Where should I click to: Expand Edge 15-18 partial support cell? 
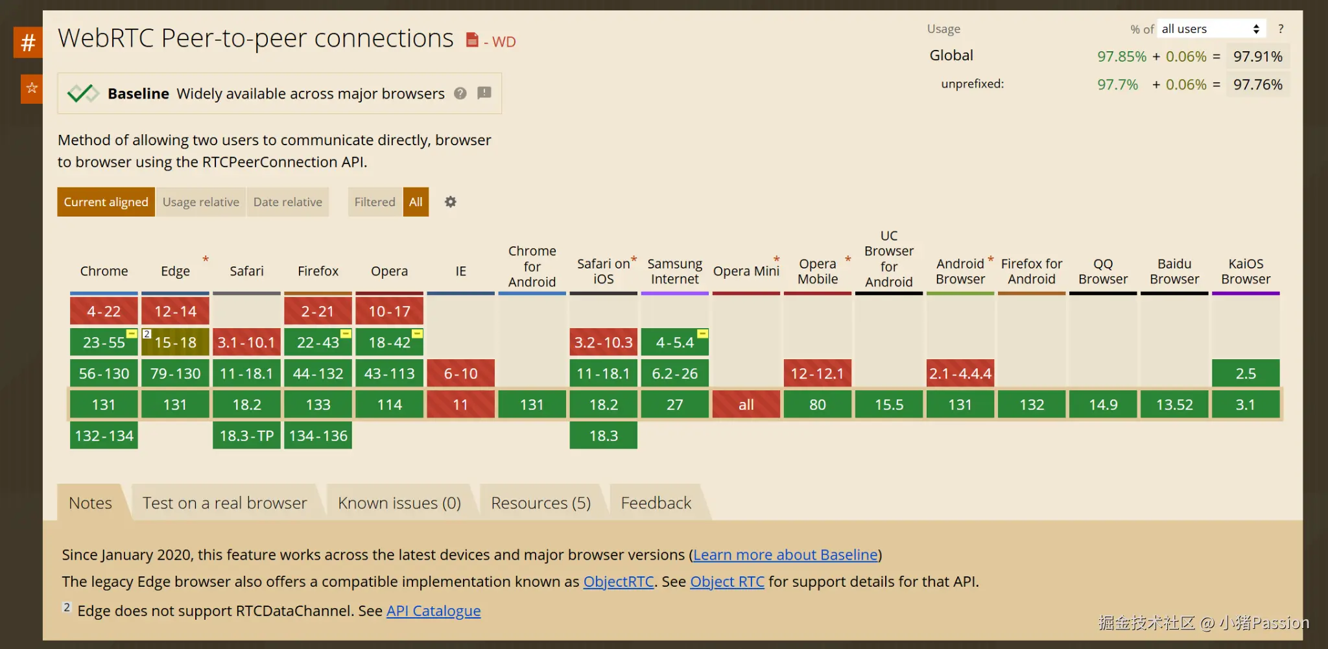tap(175, 342)
